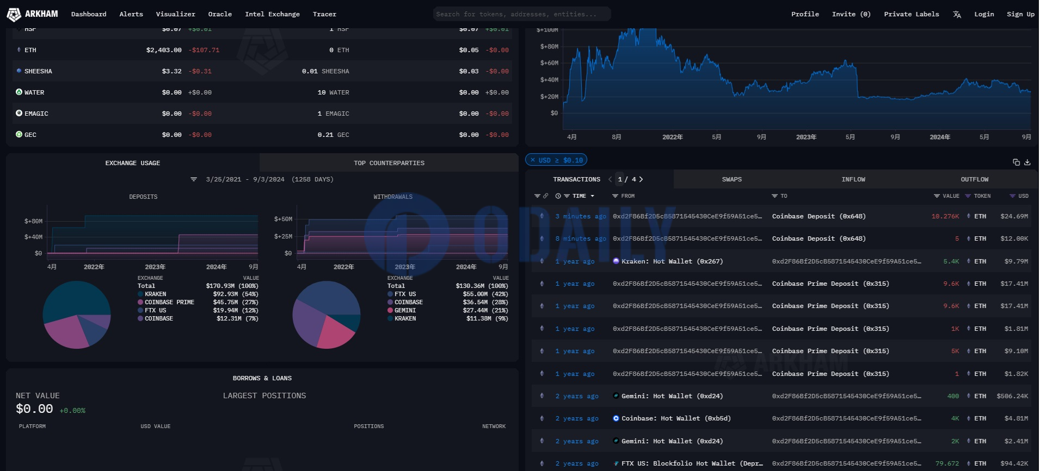Screen dimensions: 1040x471
Task: Click GEMINI swatch in withdrawals legend
Action: point(390,310)
